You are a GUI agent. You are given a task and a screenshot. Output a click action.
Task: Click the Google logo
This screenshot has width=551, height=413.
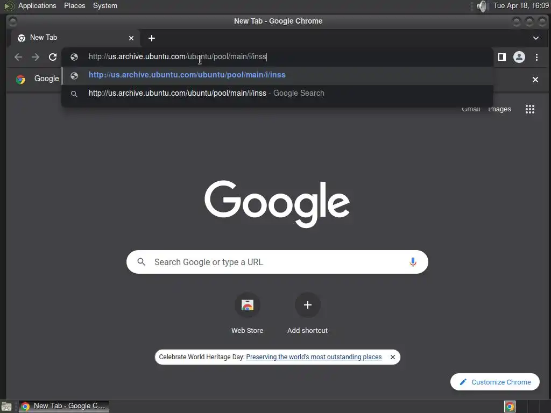[277, 204]
